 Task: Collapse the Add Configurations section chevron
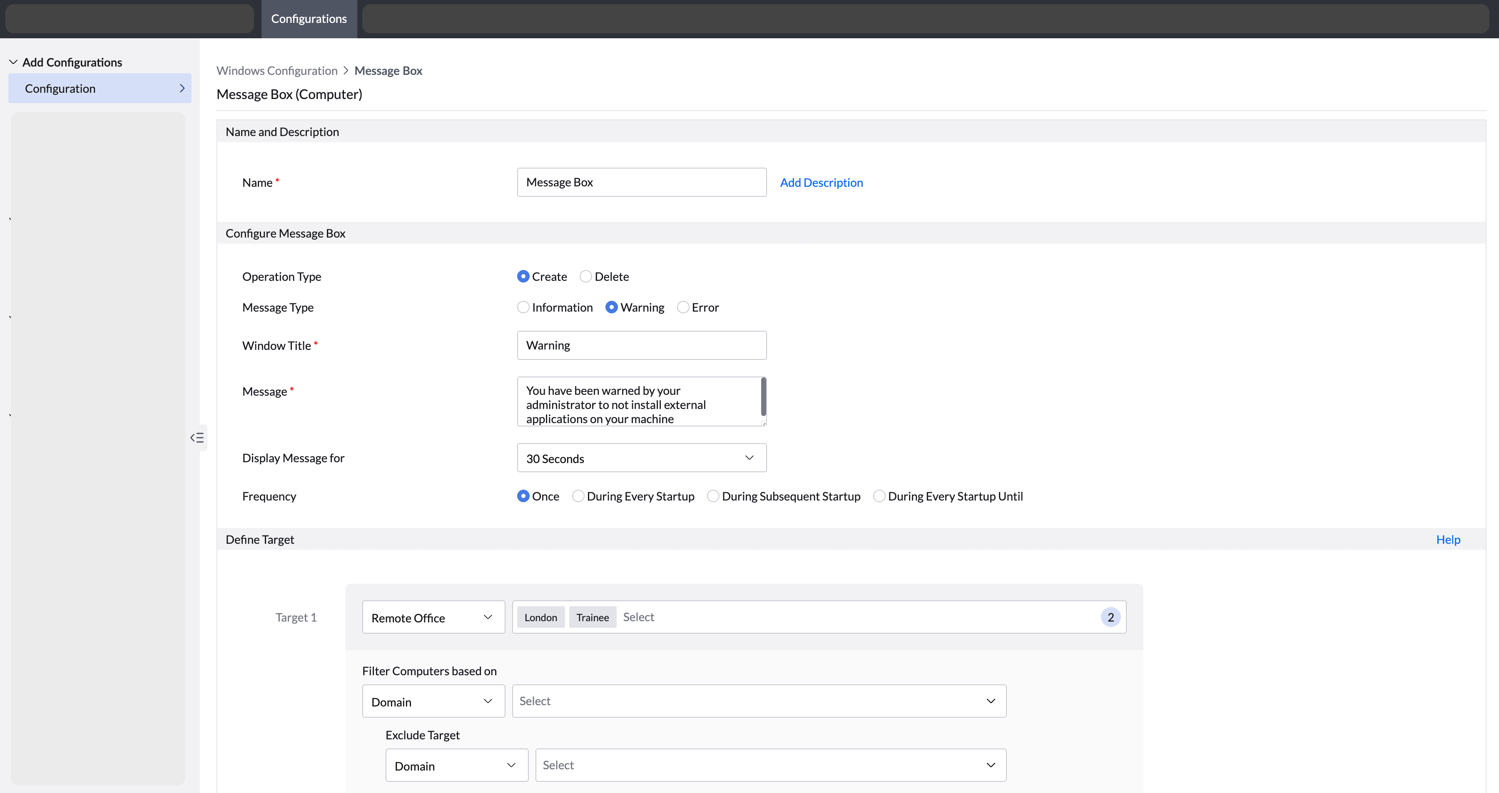coord(13,62)
